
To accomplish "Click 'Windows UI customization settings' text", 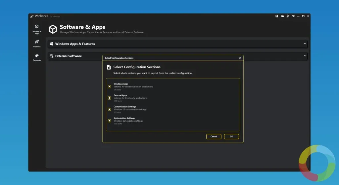I will [130, 109].
